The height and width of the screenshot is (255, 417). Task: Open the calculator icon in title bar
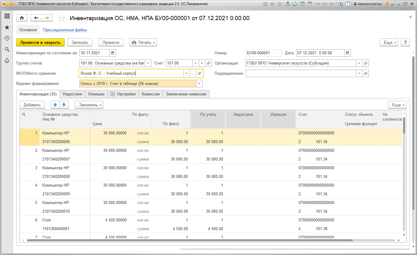[x=302, y=4]
